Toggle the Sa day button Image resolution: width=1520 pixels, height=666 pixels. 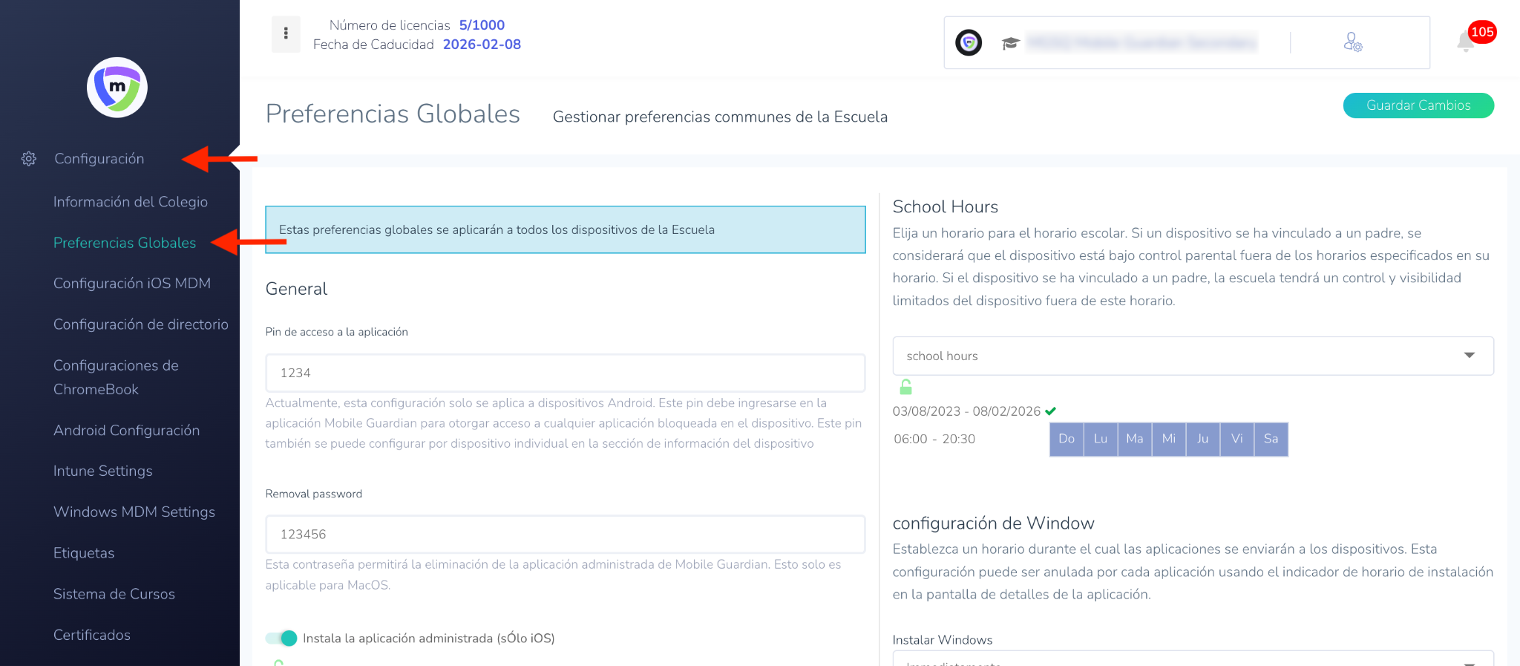pos(1271,439)
